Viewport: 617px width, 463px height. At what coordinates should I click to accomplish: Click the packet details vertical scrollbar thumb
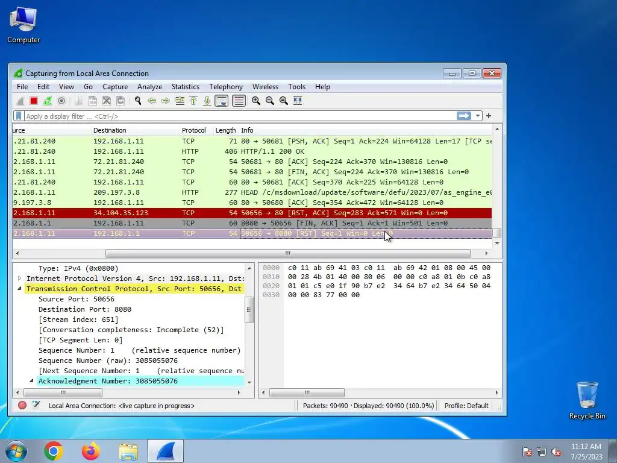pos(249,309)
